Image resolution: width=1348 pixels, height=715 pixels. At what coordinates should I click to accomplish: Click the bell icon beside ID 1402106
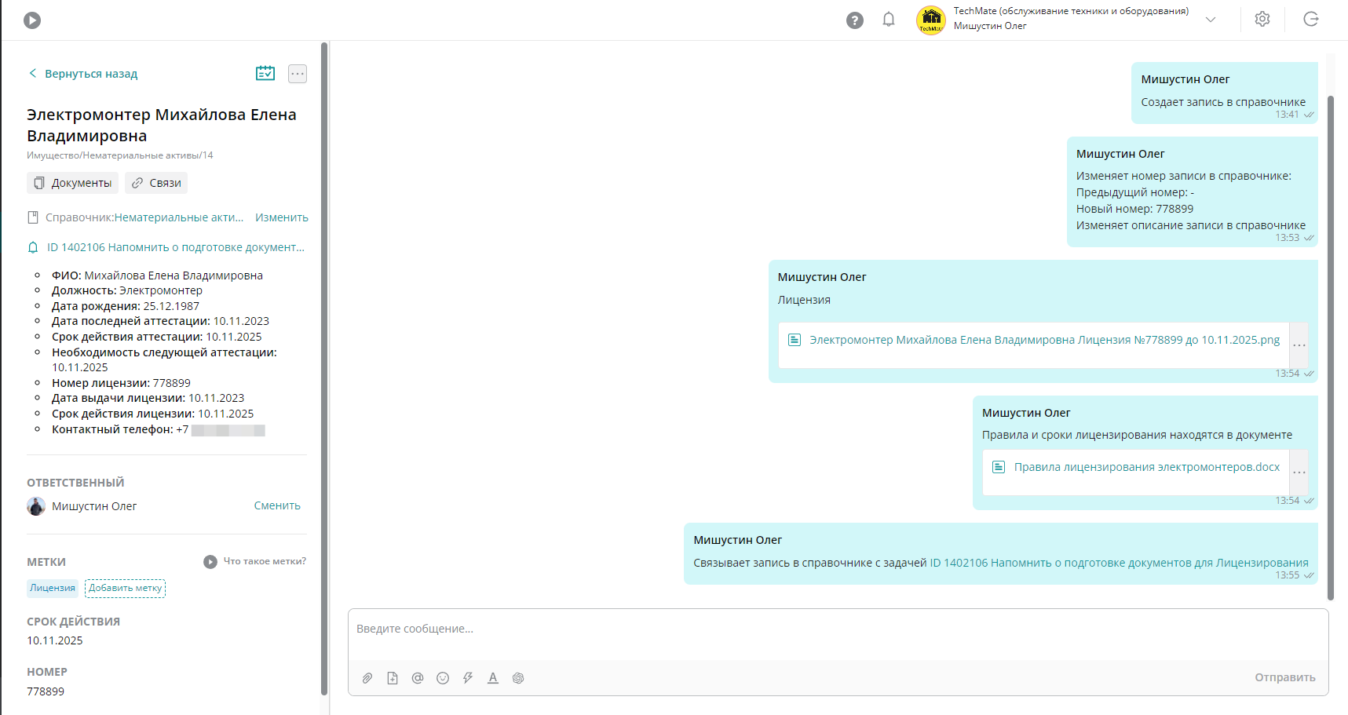pyautogui.click(x=33, y=247)
